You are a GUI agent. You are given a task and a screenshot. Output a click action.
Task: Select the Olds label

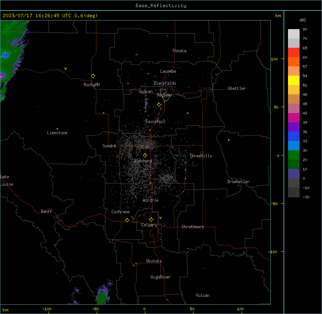(x=145, y=147)
